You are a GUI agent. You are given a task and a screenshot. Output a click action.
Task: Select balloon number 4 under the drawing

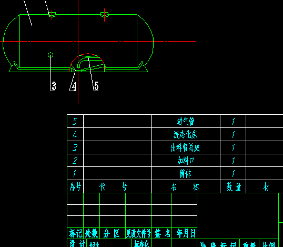74,86
